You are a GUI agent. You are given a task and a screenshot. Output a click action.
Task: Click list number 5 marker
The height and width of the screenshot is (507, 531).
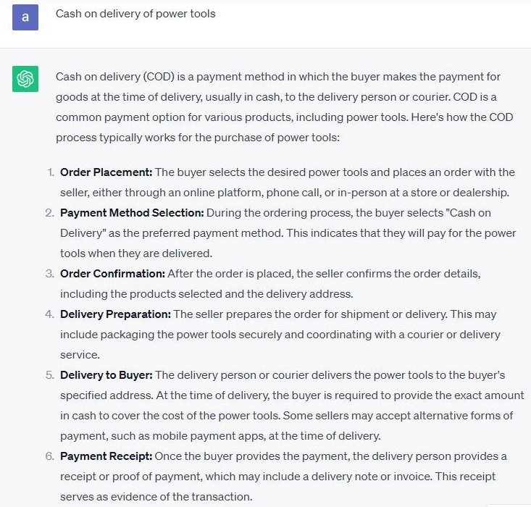[50, 375]
